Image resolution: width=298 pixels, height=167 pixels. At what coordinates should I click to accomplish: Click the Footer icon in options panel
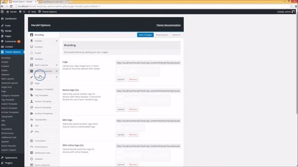click(x=32, y=53)
